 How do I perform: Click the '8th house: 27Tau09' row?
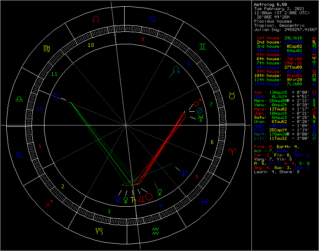[x=286, y=67]
